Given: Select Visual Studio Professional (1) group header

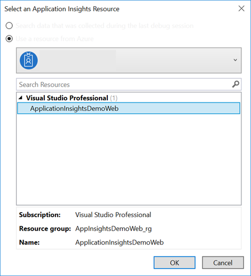Looking at the screenshot, I should click(72, 98).
